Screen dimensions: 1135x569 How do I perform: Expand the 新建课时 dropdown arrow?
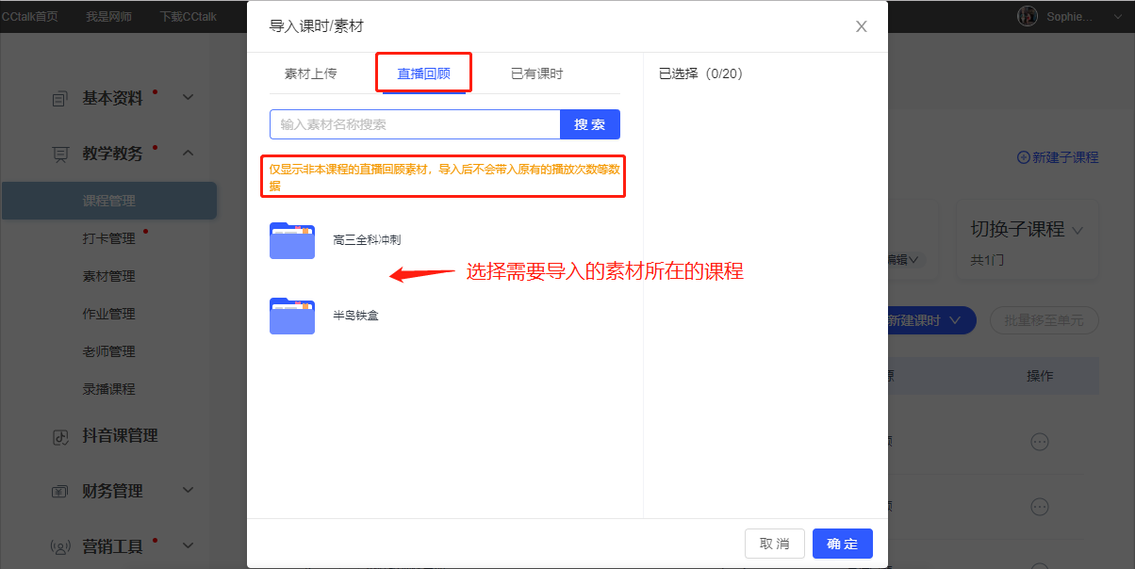tap(954, 320)
